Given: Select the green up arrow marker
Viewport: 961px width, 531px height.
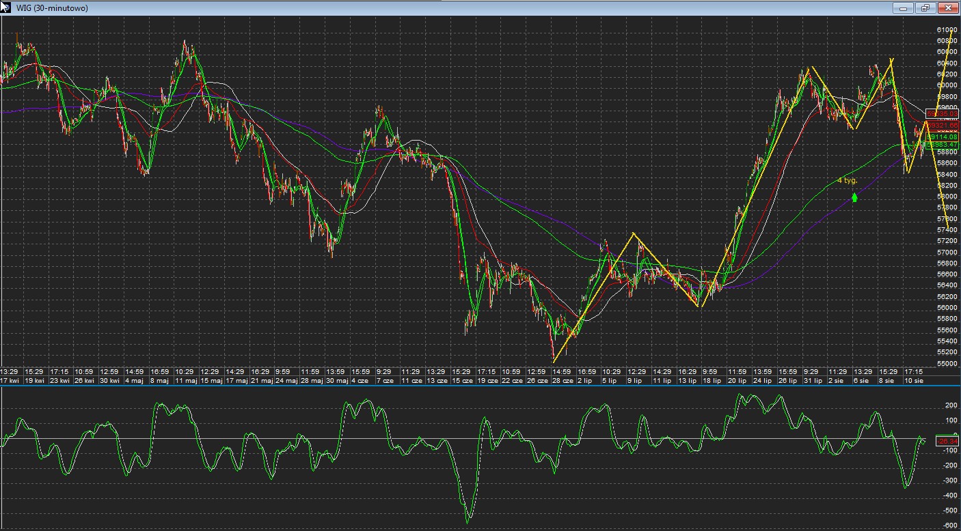Looking at the screenshot, I should coord(854,197).
